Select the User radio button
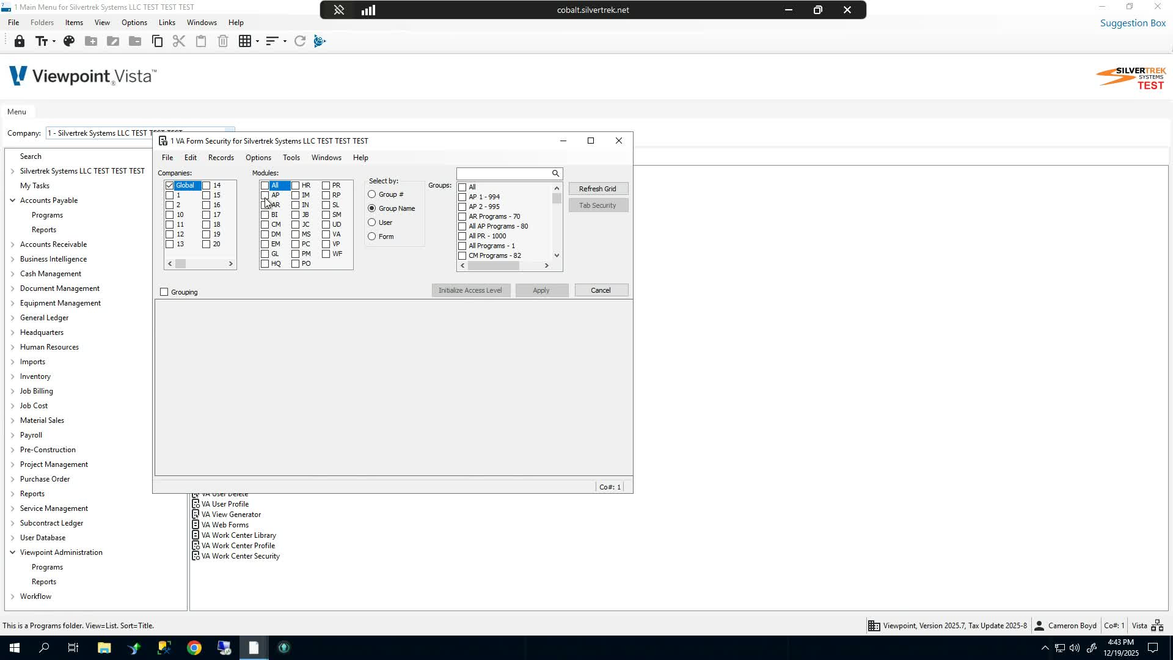 [371, 222]
